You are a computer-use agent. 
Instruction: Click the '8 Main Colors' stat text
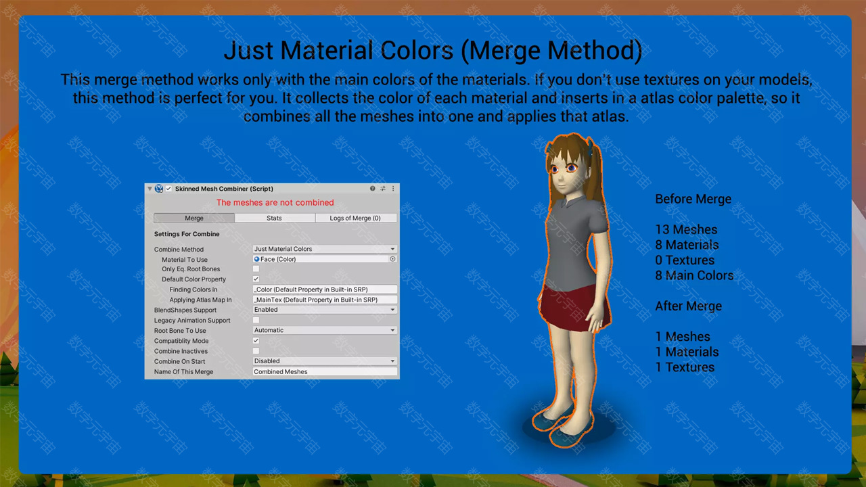[694, 275]
